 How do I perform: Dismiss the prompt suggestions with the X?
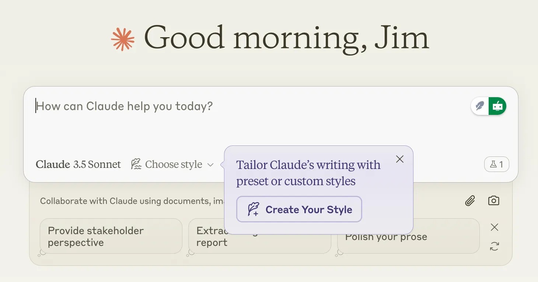[x=494, y=228]
